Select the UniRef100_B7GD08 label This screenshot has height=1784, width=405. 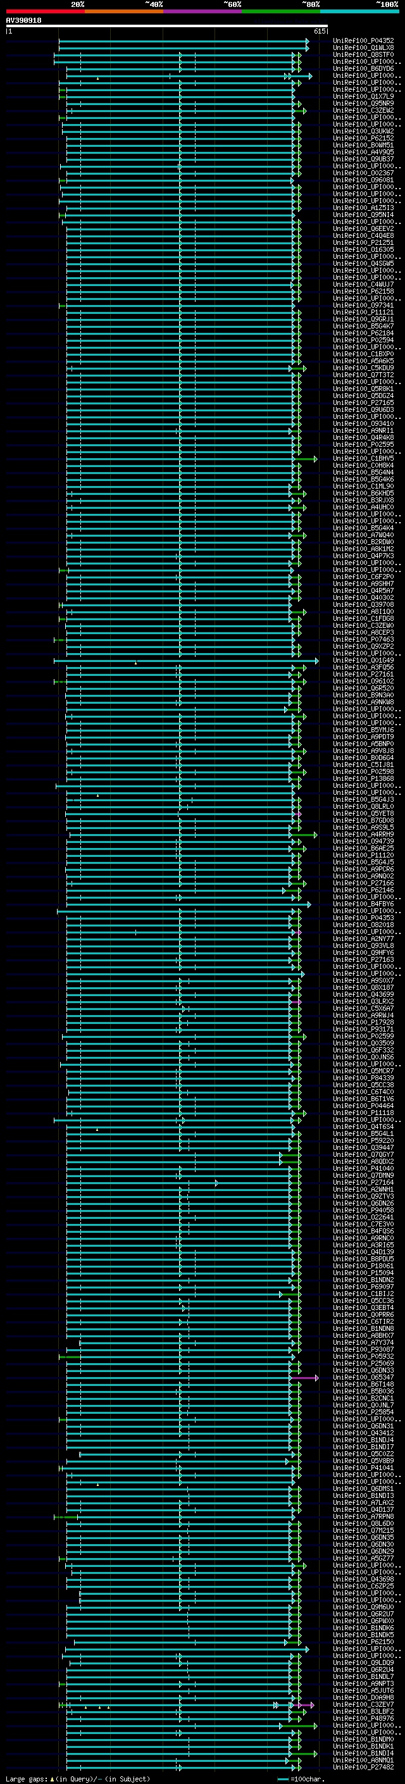pyautogui.click(x=363, y=821)
